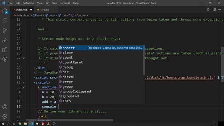224x126 pixels.
Task: Collapse the script block at line 32
Action: [23, 83]
